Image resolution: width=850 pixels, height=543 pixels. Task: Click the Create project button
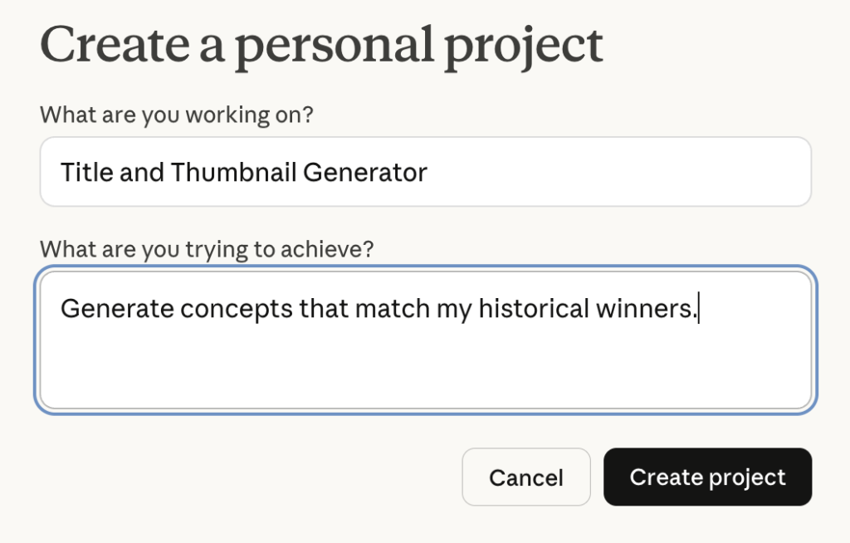[707, 477]
